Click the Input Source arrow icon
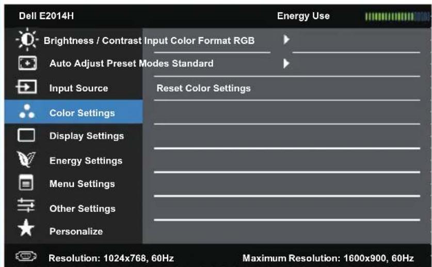This screenshot has height=267, width=432. 26,87
